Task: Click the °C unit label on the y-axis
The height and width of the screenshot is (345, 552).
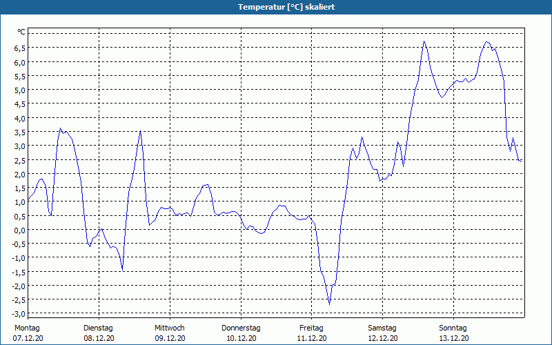Action: [x=21, y=32]
